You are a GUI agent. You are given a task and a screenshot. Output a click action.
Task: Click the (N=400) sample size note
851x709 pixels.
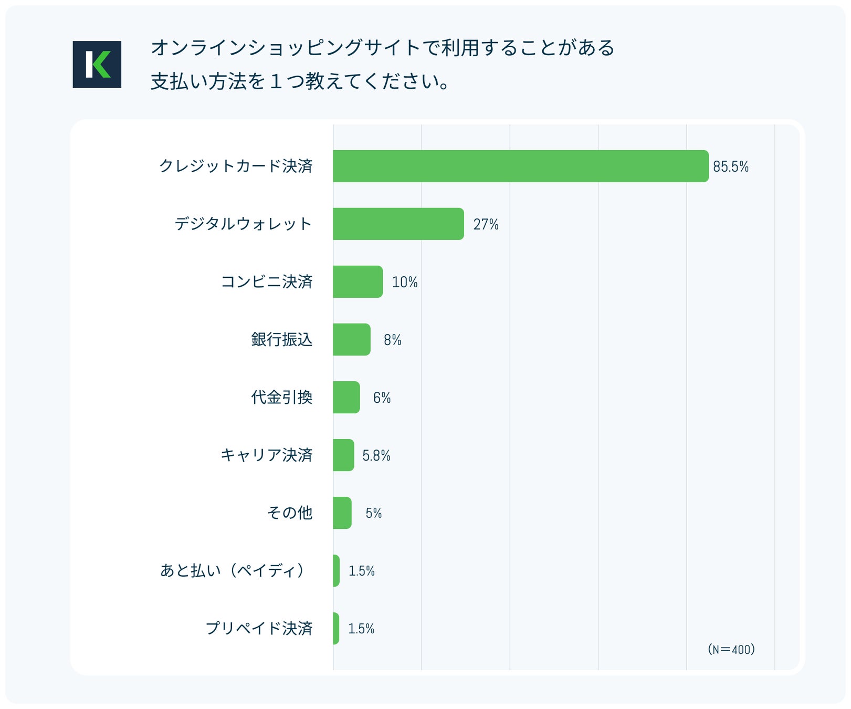[731, 649]
